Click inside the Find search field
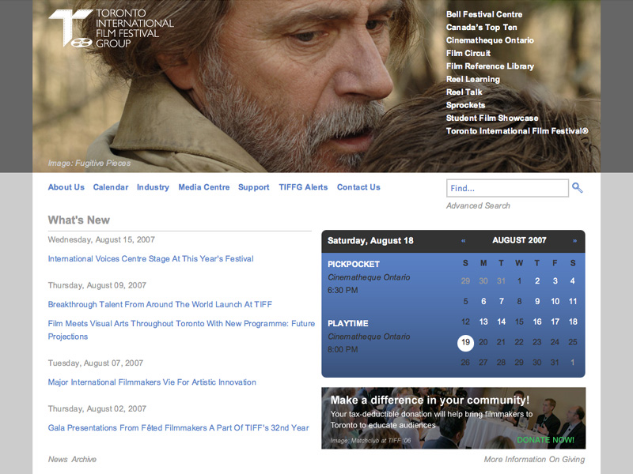 (x=506, y=188)
